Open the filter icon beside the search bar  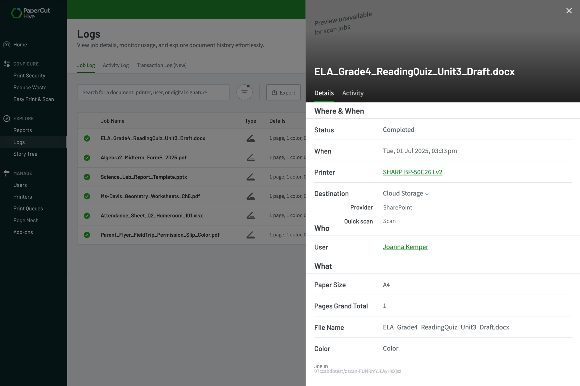pos(244,92)
